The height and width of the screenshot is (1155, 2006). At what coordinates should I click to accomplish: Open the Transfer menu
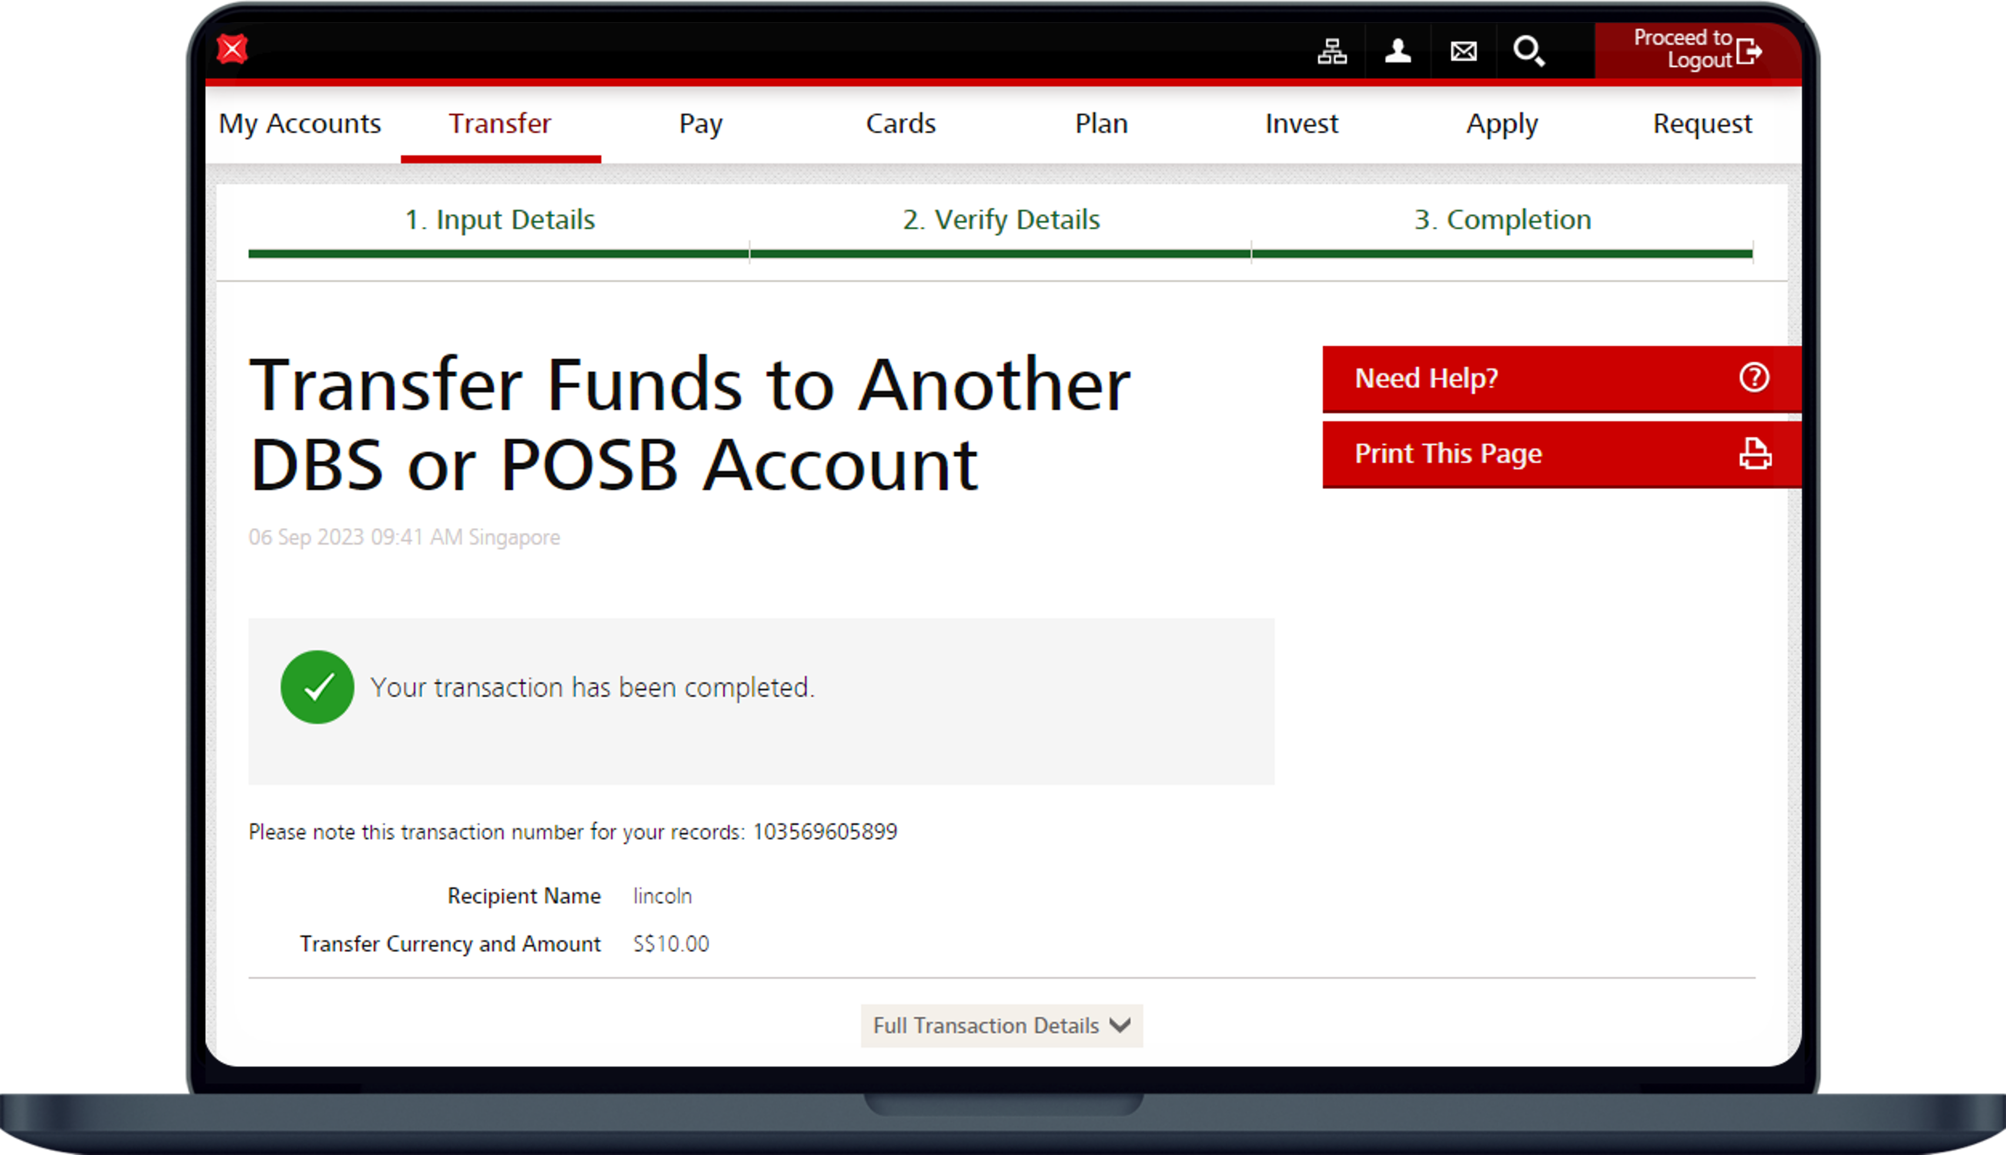point(500,124)
